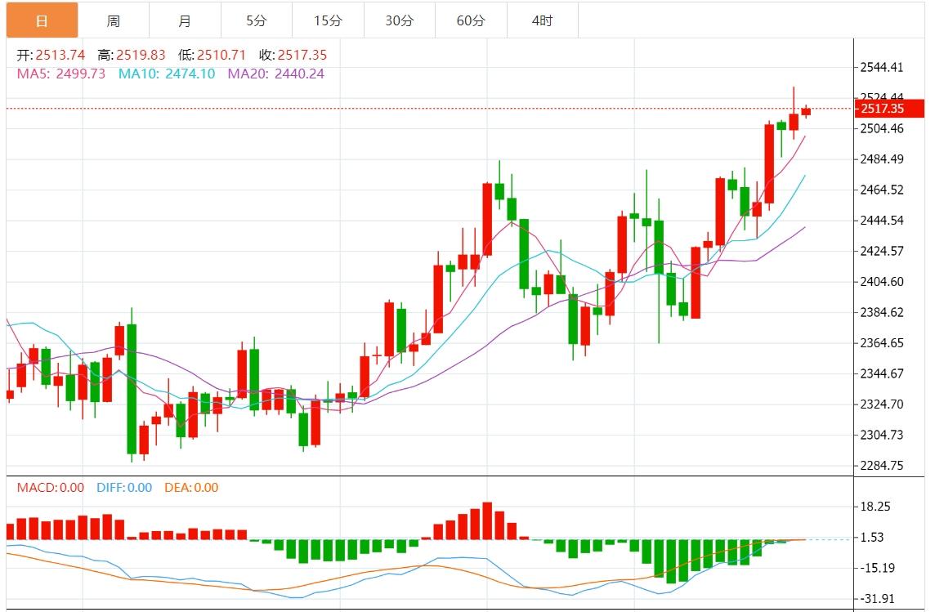Viewport: 935px width, 612px height.
Task: Open the 15分 timeframe tab
Action: point(328,21)
